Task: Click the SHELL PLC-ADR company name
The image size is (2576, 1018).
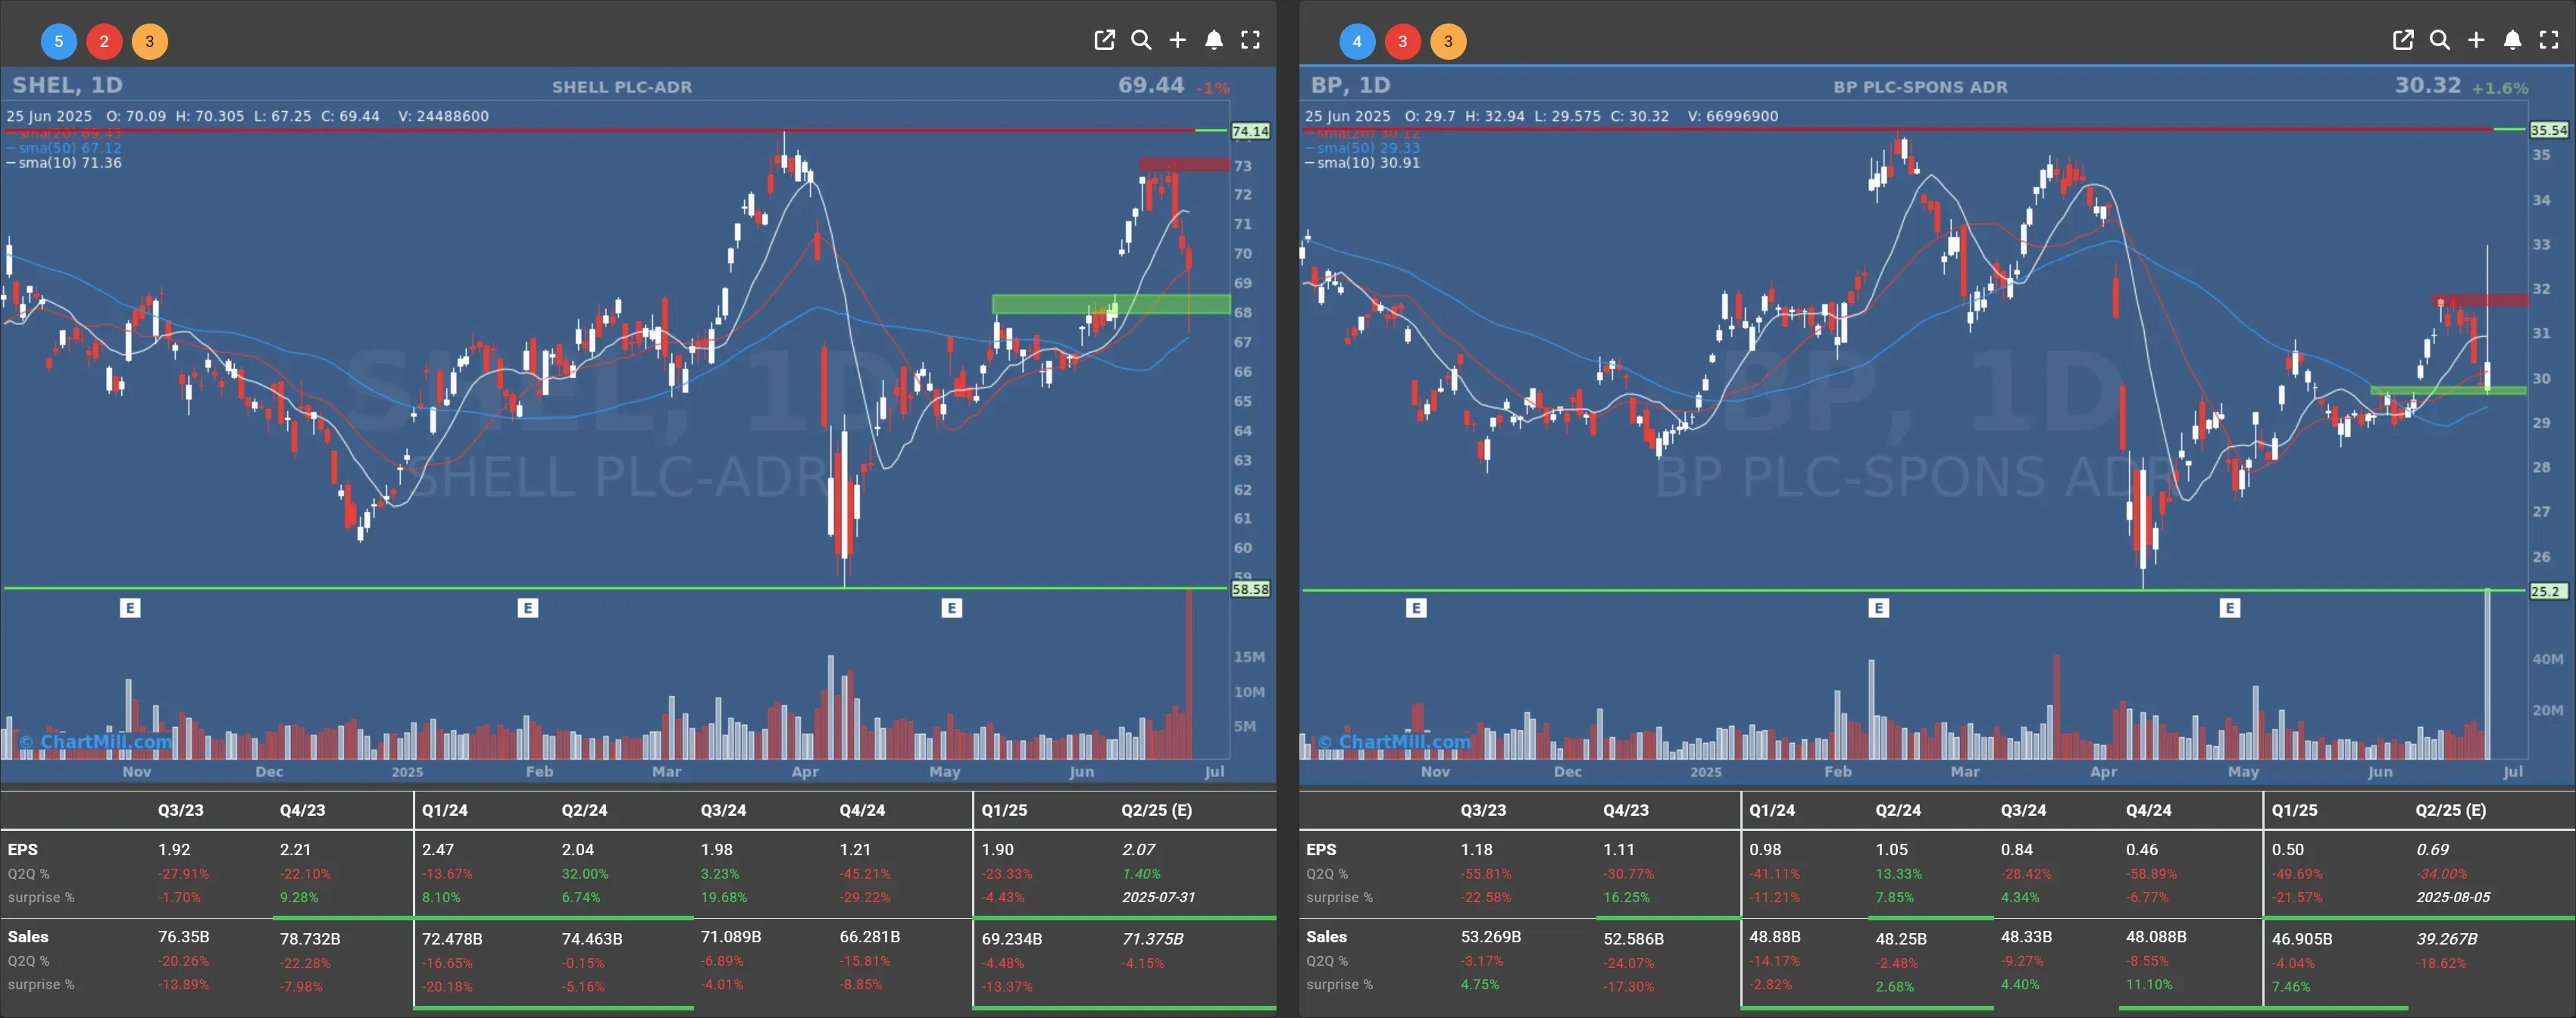Action: point(622,87)
